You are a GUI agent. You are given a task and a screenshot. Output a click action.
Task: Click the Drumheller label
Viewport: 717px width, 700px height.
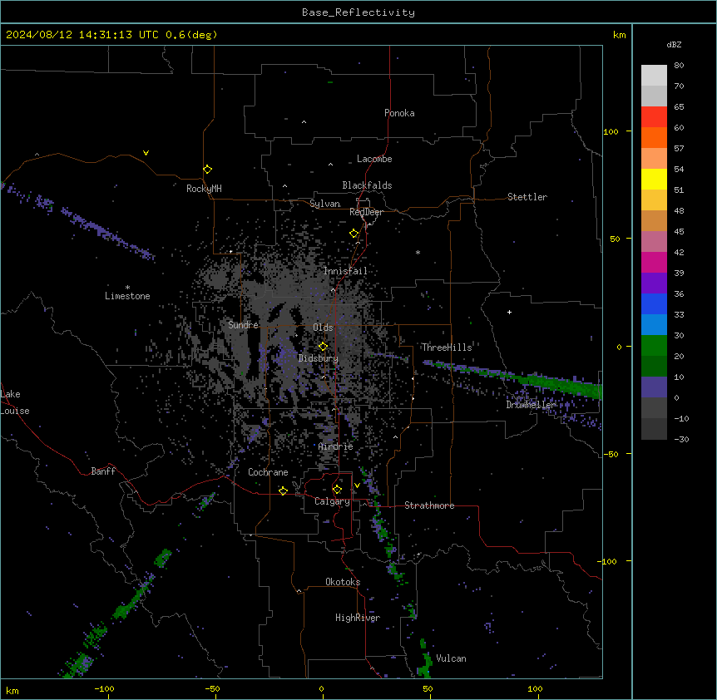[x=531, y=405]
